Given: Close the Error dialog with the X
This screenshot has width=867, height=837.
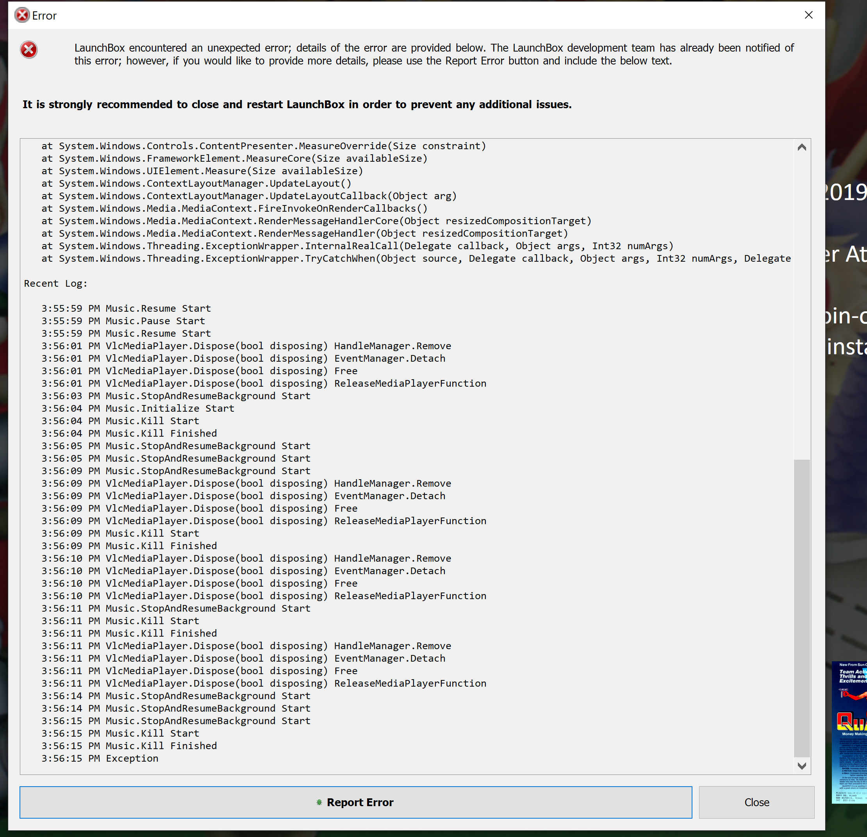Looking at the screenshot, I should tap(808, 15).
